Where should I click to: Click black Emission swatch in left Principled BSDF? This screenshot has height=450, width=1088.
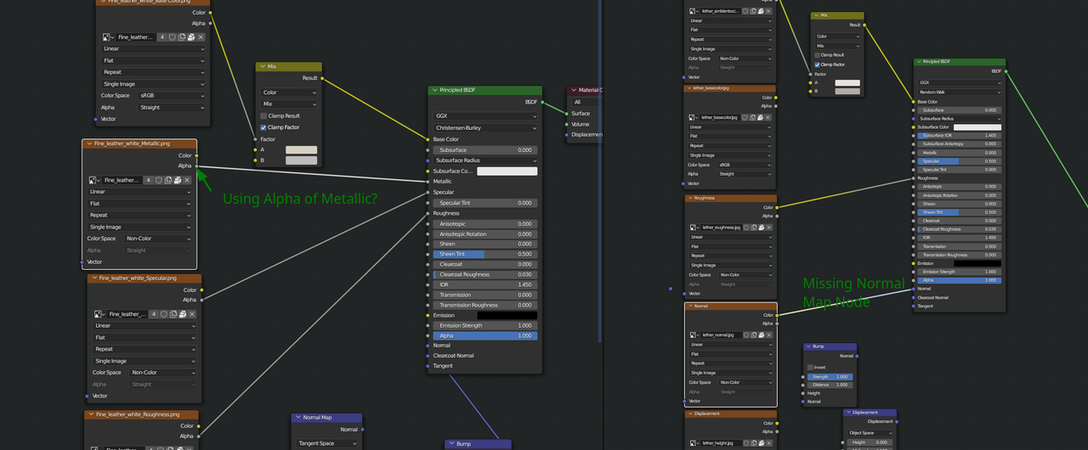coord(507,316)
